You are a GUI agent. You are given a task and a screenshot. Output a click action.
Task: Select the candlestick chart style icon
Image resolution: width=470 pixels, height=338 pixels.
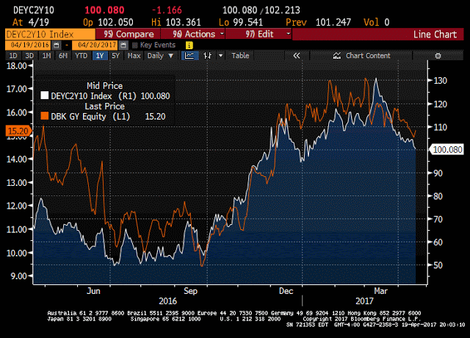click(207, 56)
